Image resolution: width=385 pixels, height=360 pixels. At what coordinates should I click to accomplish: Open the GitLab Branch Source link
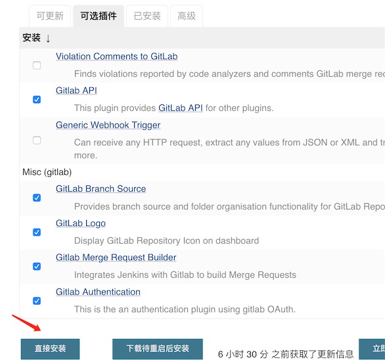[101, 189]
